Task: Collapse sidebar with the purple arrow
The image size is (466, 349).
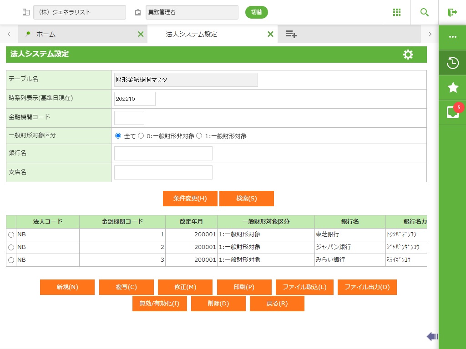Action: point(432,336)
